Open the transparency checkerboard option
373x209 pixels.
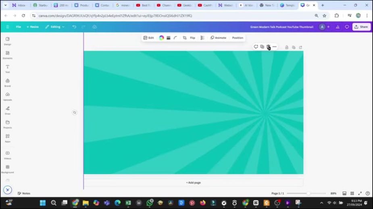[202, 38]
